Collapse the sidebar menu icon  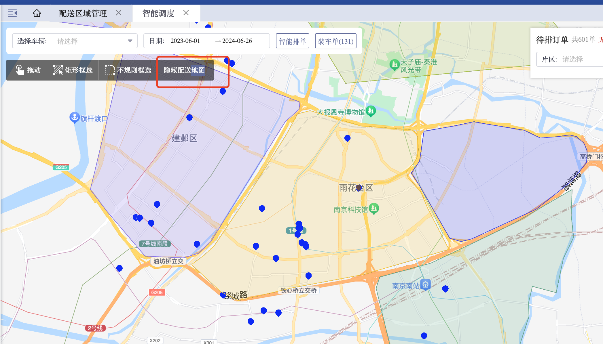click(12, 13)
